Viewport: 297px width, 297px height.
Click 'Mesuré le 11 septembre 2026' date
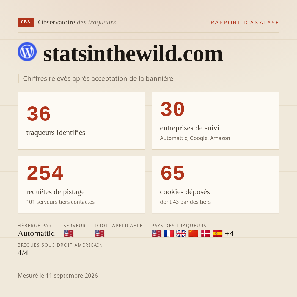(x=58, y=276)
